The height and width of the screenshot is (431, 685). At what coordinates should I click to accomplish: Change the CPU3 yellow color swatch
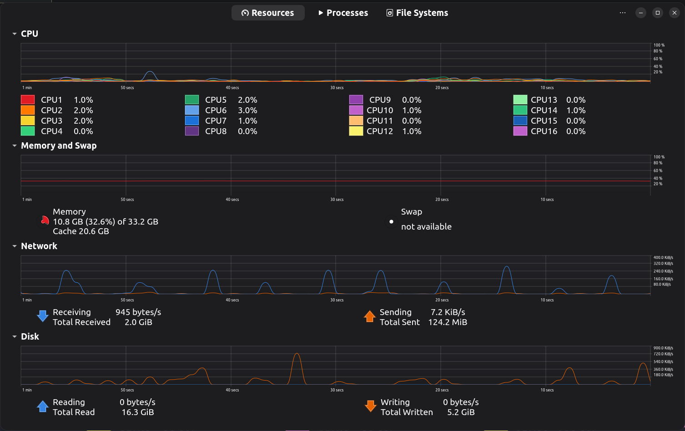28,120
